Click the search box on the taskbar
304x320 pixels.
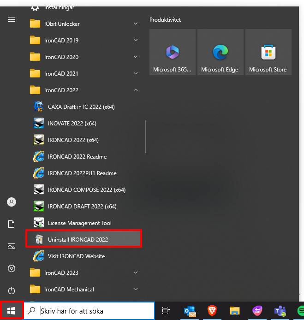[x=89, y=311]
